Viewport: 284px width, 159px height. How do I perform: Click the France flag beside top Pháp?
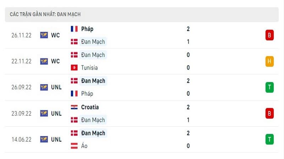[74, 29]
